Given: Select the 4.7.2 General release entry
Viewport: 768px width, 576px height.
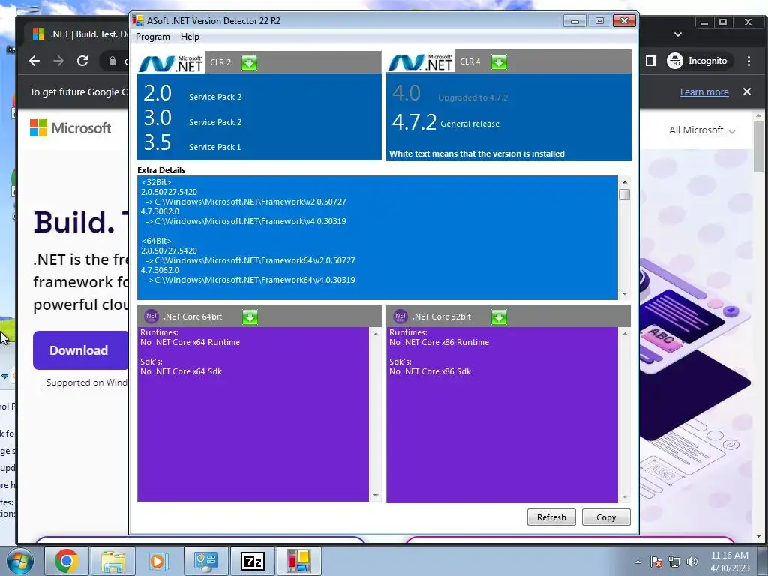Looking at the screenshot, I should [x=445, y=122].
